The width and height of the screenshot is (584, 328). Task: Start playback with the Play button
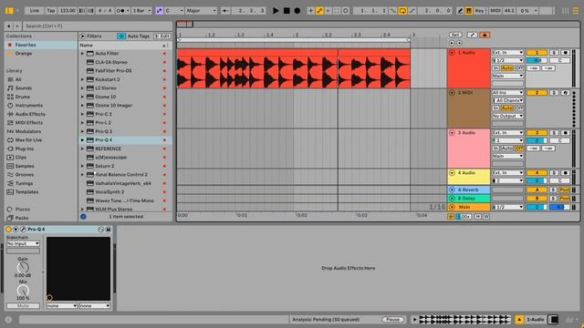[276, 11]
